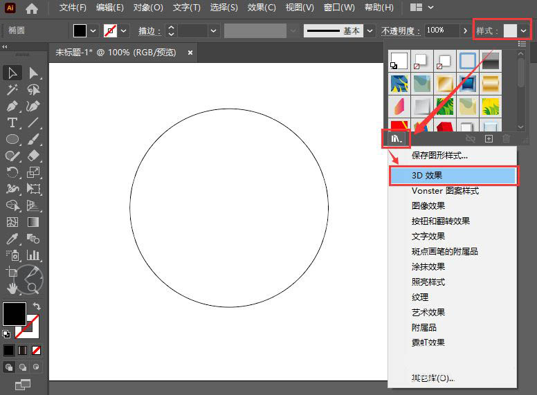This screenshot has height=395, width=537.
Task: Swap fill and stroke colors arrow
Action: [x=37, y=306]
